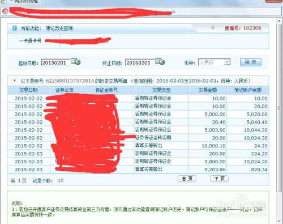Click the 交易日期 column header
The height and width of the screenshot is (224, 283).
[x=28, y=90]
